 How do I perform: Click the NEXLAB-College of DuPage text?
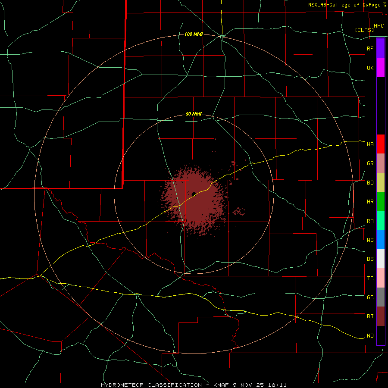click(x=345, y=5)
